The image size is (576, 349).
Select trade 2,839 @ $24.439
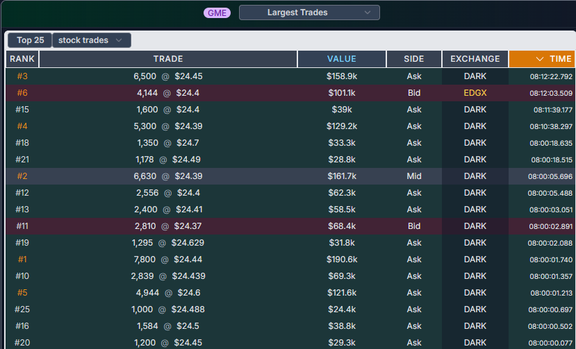168,276
